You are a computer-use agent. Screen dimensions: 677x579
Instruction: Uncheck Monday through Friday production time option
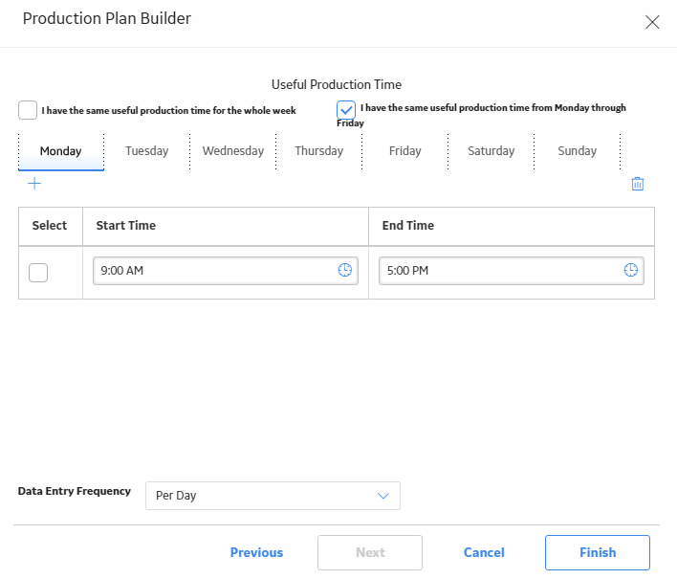coord(346,110)
